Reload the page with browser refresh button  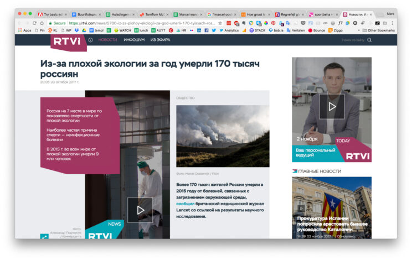34,23
